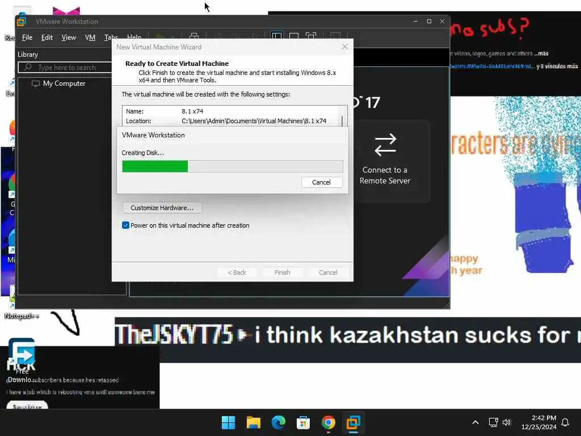Image resolution: width=581 pixels, height=436 pixels.
Task: Close the New Virtual Machine Wizard dialog
Action: tap(344, 47)
